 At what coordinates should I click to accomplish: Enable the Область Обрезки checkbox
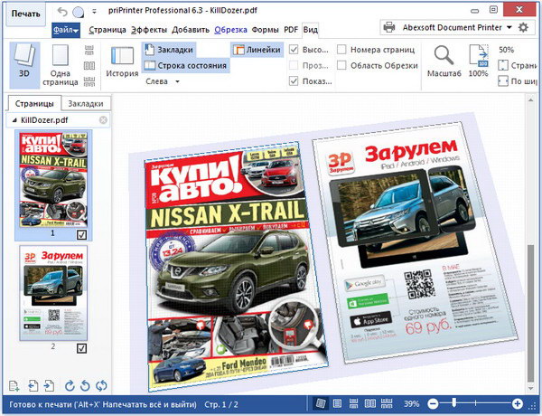(341, 65)
